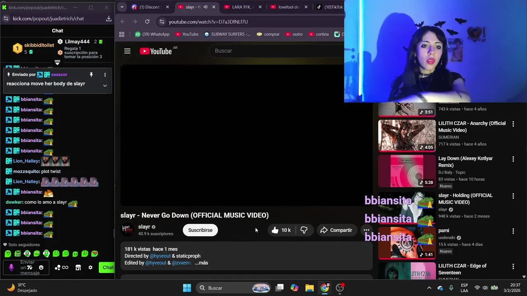Open the @zvxenn editor link

coord(182,263)
